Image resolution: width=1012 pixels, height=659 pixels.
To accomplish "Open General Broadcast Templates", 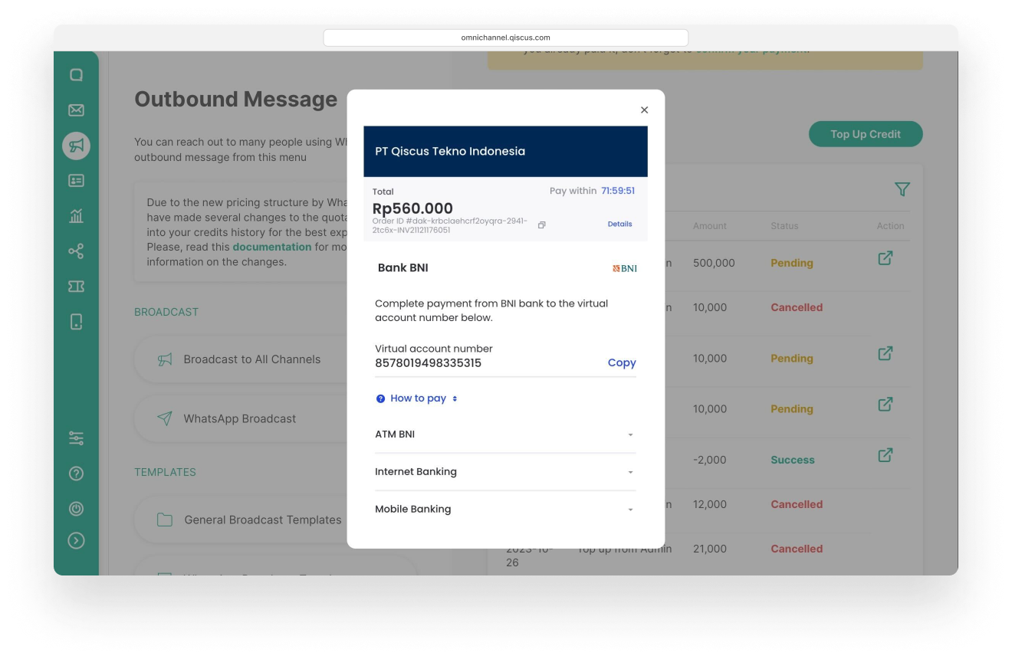I will pos(262,520).
